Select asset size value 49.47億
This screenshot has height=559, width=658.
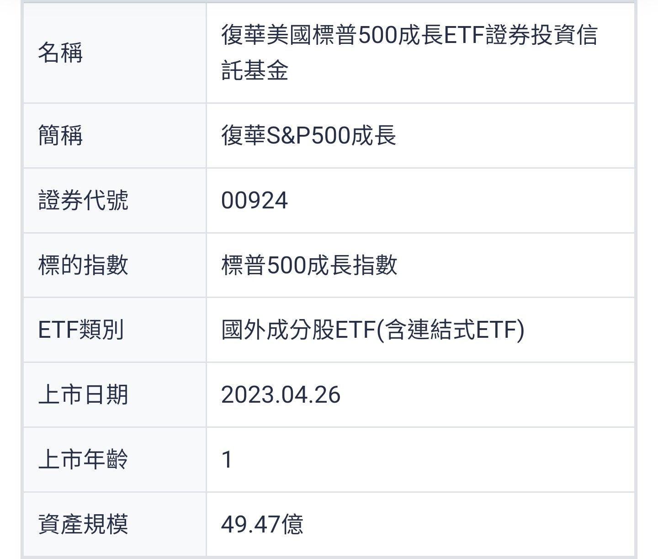pos(262,524)
